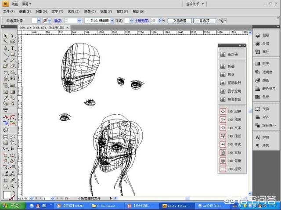
Task: Open the Color (颜色) panel
Action: coord(263,80)
